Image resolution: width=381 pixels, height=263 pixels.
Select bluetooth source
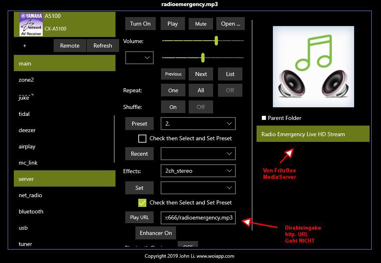(65, 211)
